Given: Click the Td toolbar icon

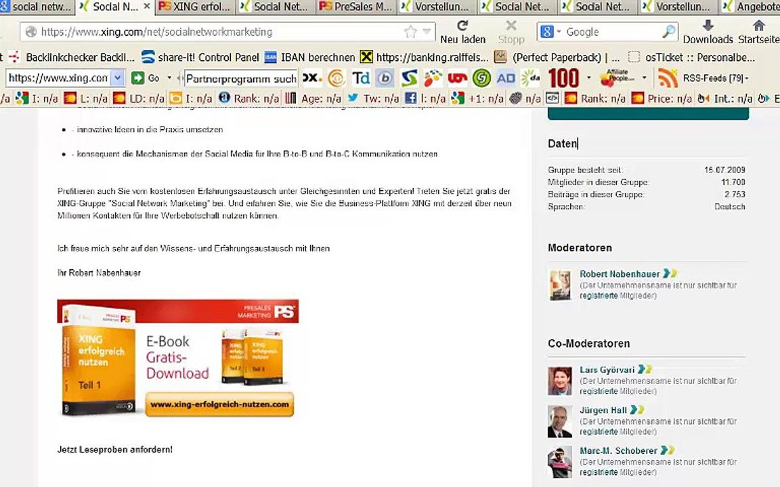Looking at the screenshot, I should pos(361,78).
